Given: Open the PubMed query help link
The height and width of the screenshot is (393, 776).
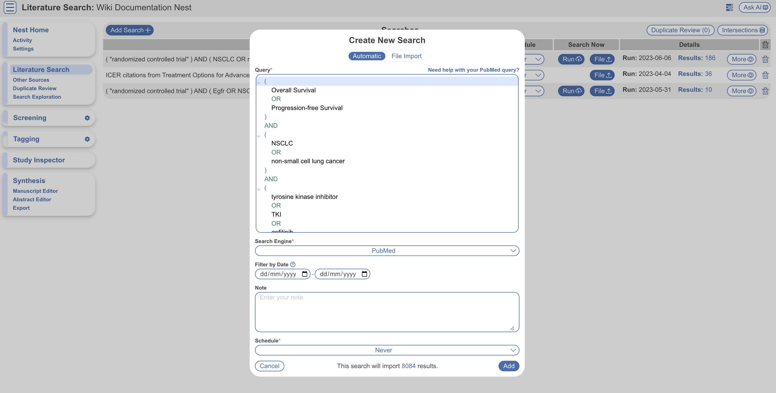Looking at the screenshot, I should [x=473, y=70].
